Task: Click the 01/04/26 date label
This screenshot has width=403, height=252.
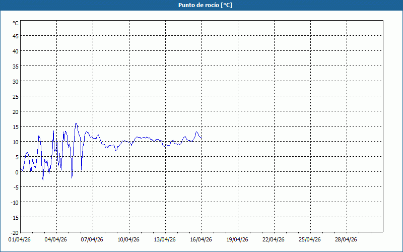Action: 20,240
